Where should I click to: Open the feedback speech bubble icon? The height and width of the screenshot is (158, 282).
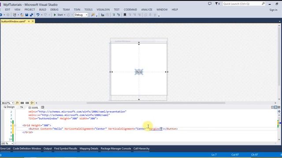210,4
